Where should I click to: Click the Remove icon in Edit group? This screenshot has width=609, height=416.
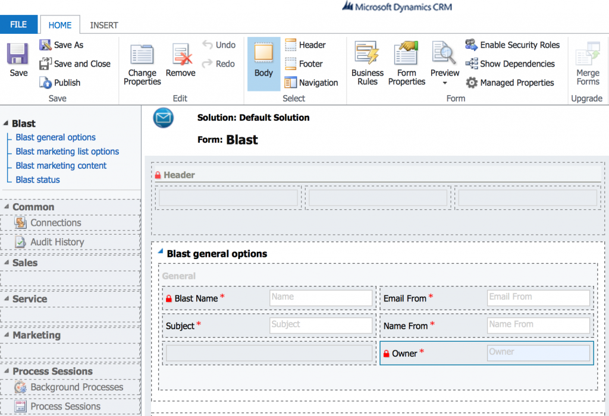click(181, 54)
